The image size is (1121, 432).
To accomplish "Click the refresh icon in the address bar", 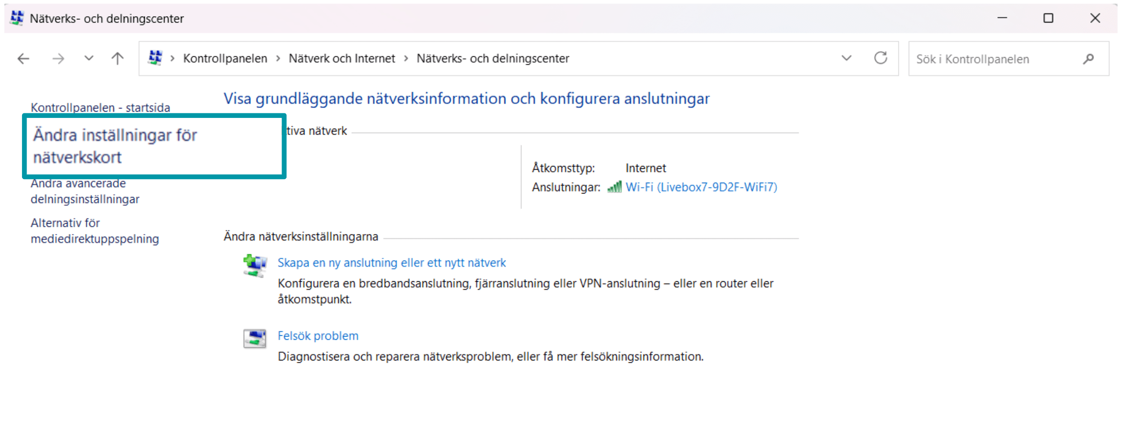I will [x=881, y=58].
